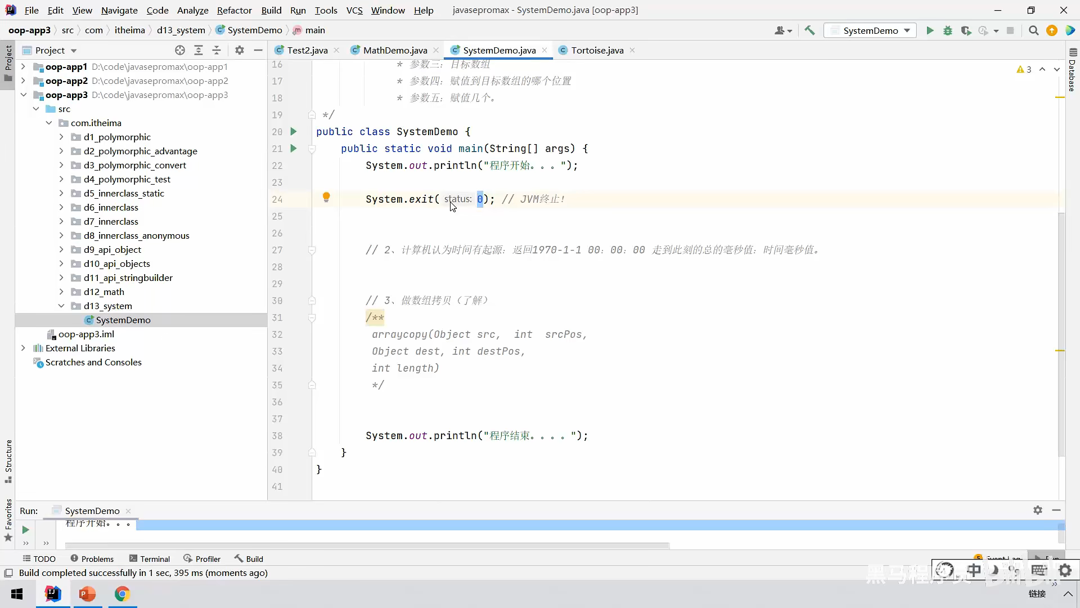Toggle the Project tool window side tab

tap(8, 62)
